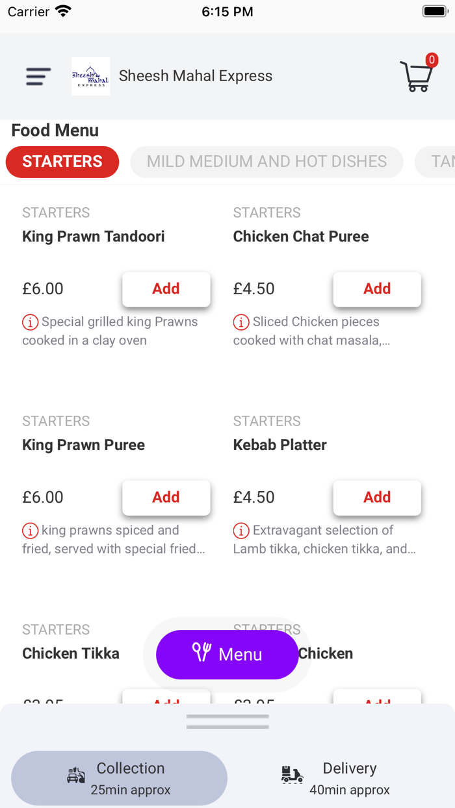Image resolution: width=455 pixels, height=808 pixels.
Task: Show info icon for Kebab Platter
Action: (240, 531)
